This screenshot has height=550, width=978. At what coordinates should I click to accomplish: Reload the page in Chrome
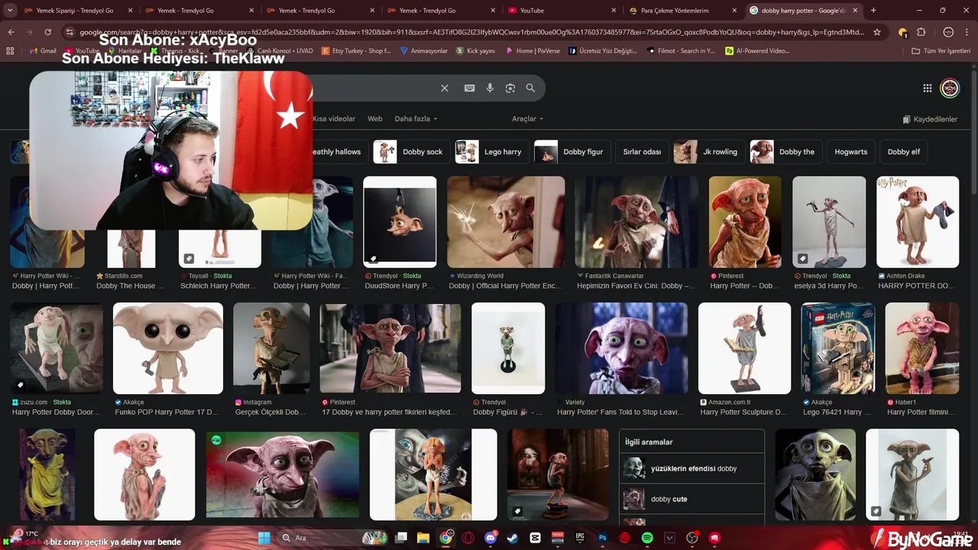(x=47, y=32)
